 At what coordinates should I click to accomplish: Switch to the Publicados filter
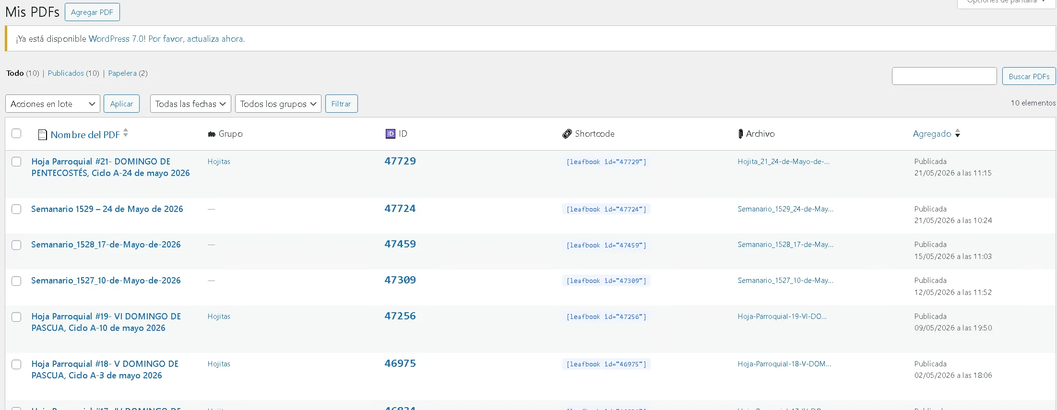[66, 73]
